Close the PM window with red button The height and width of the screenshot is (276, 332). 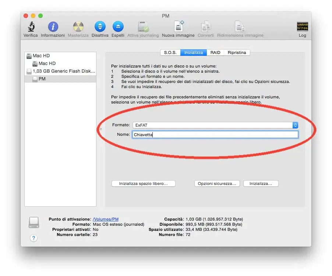point(26,16)
